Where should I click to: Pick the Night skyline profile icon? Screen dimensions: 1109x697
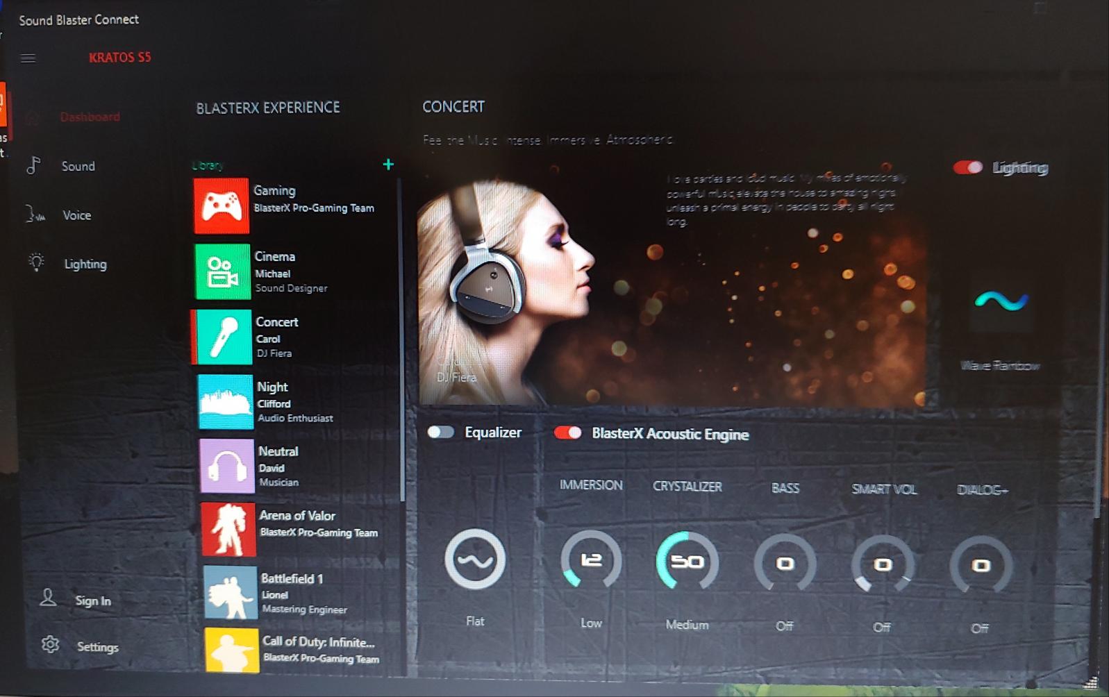(x=225, y=402)
